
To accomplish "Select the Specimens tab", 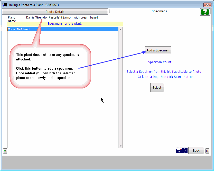I will pyautogui.click(x=155, y=11).
